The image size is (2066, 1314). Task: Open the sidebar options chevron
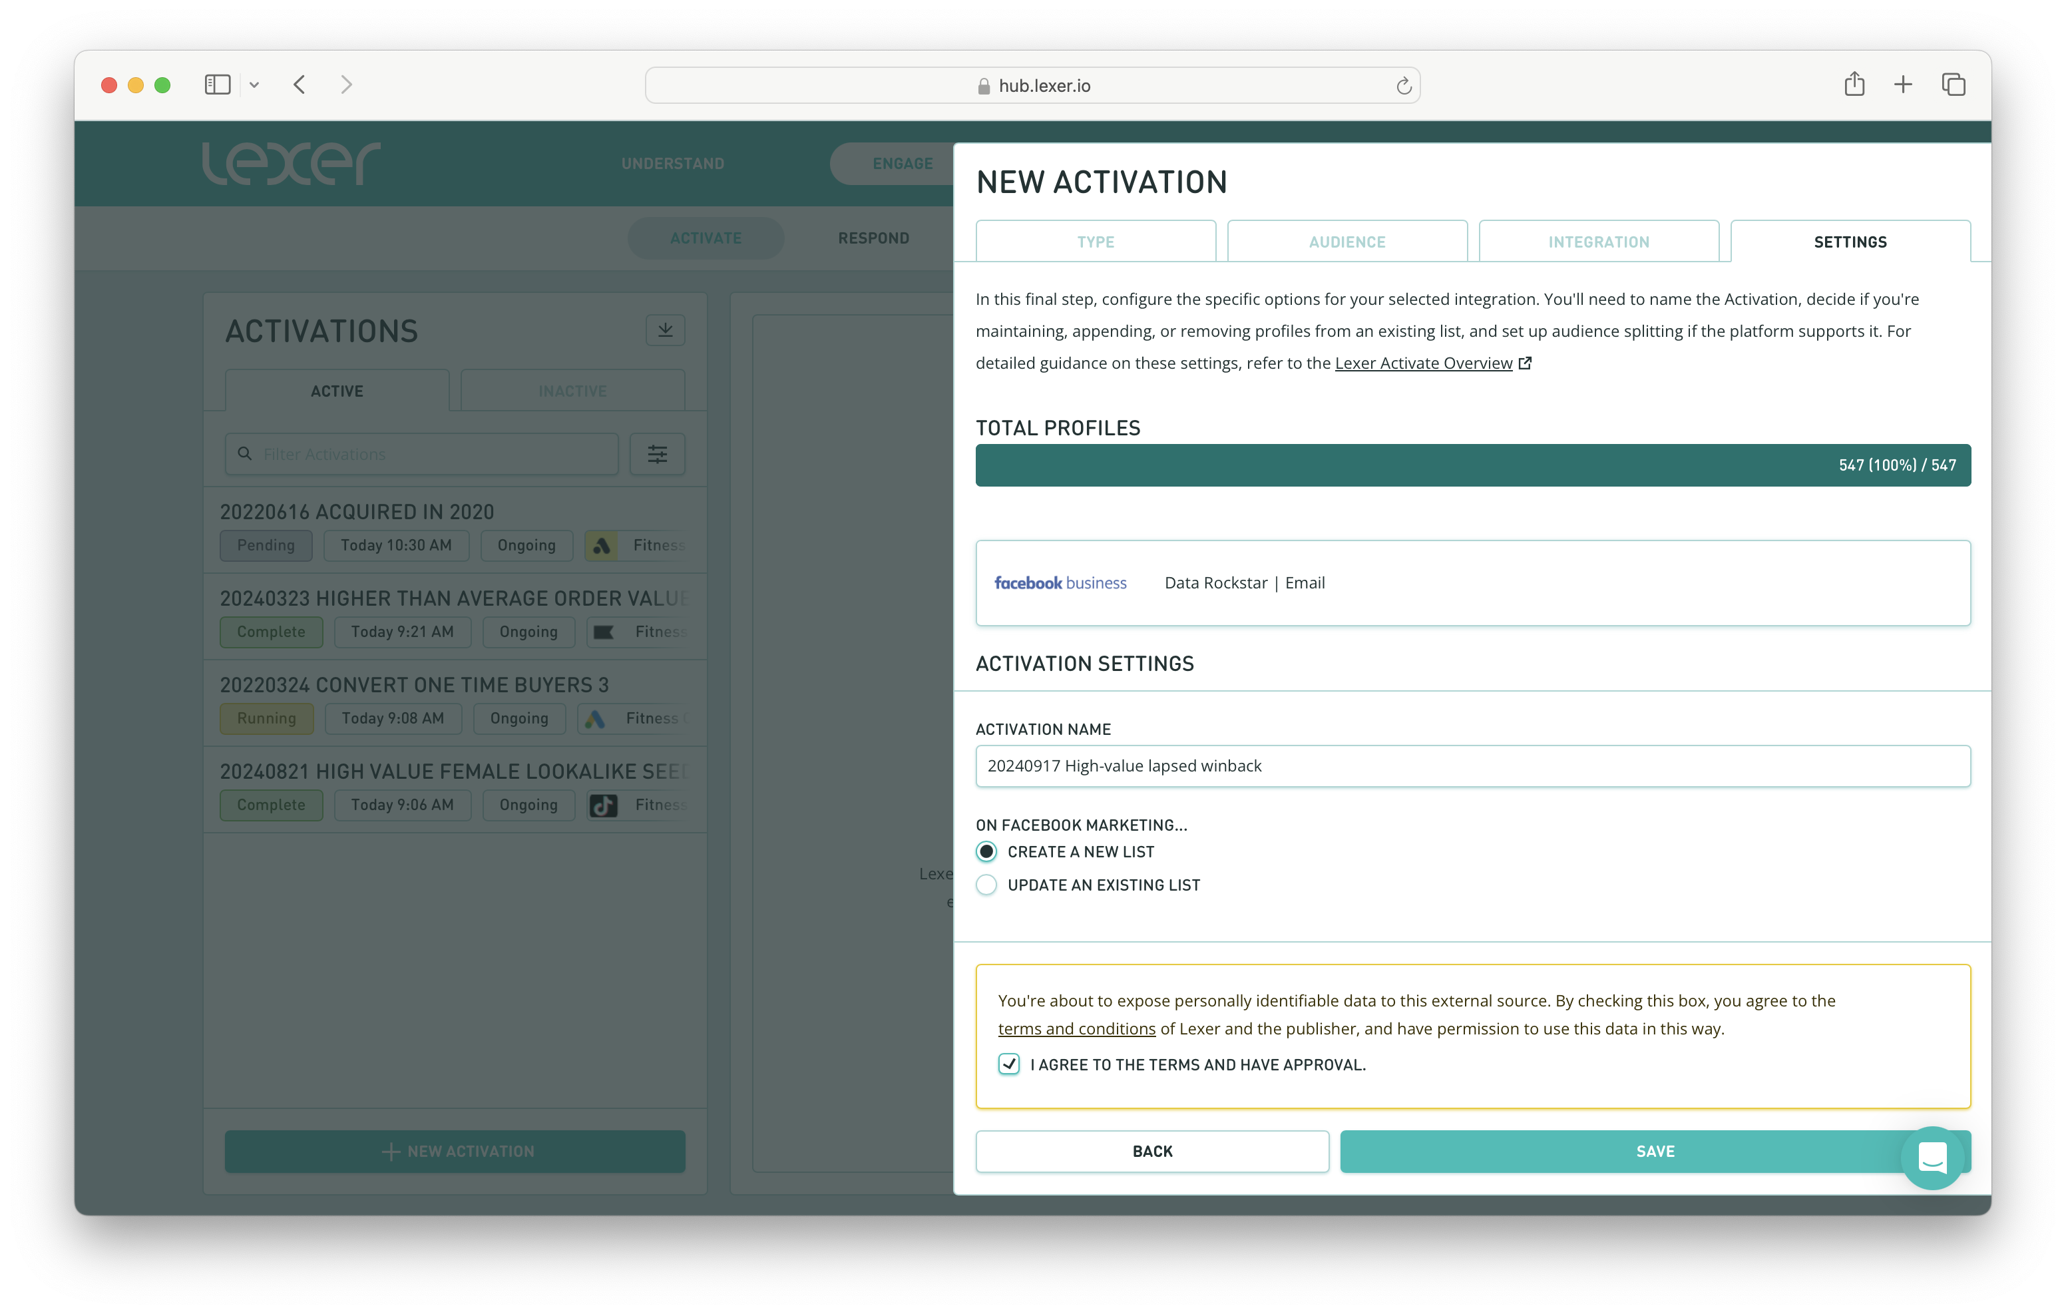click(x=254, y=85)
